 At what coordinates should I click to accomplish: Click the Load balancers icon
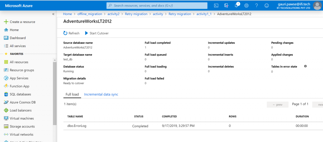[x=6, y=110]
